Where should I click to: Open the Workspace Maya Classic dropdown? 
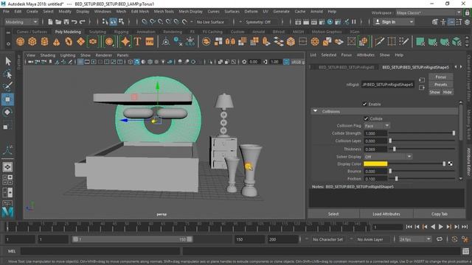click(x=428, y=13)
